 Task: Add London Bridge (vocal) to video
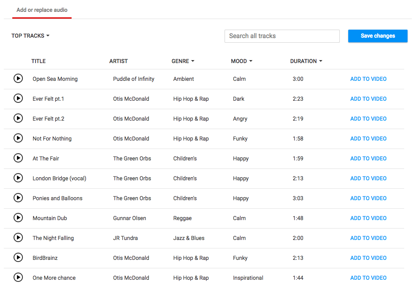pos(368,179)
